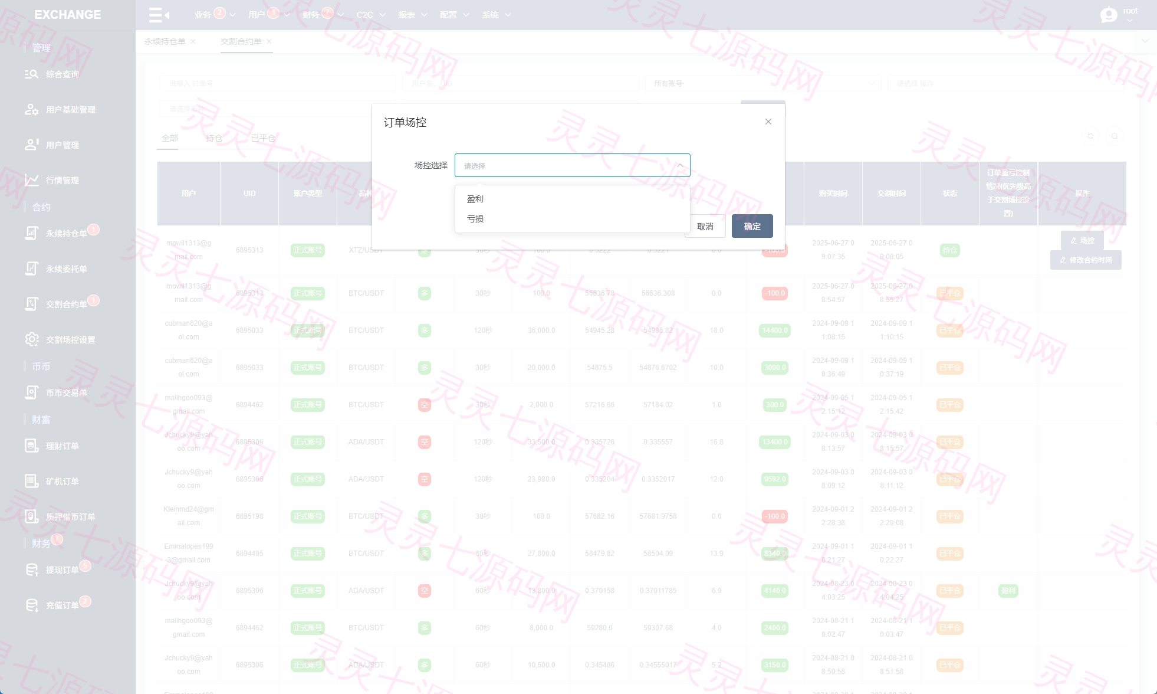This screenshot has width=1157, height=694.
Task: Open 提现订单 in sidebar
Action: 62,570
